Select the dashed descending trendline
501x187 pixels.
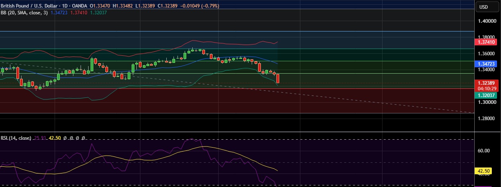pos(359,100)
